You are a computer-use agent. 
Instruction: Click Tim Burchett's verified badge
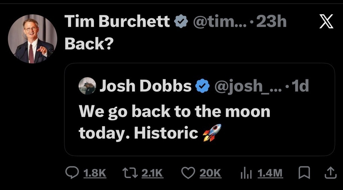(181, 22)
